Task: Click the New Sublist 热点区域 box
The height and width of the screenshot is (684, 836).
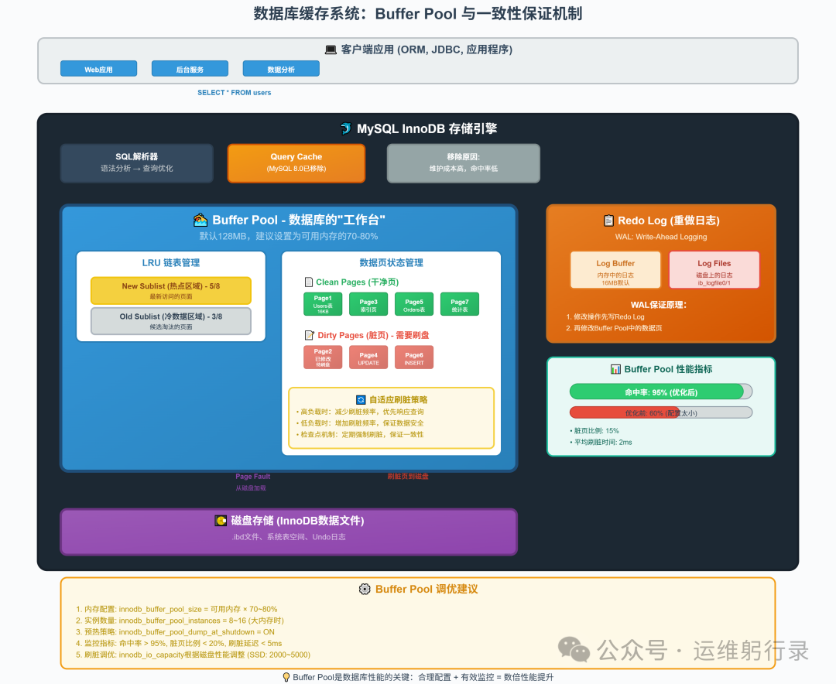Action: (170, 290)
